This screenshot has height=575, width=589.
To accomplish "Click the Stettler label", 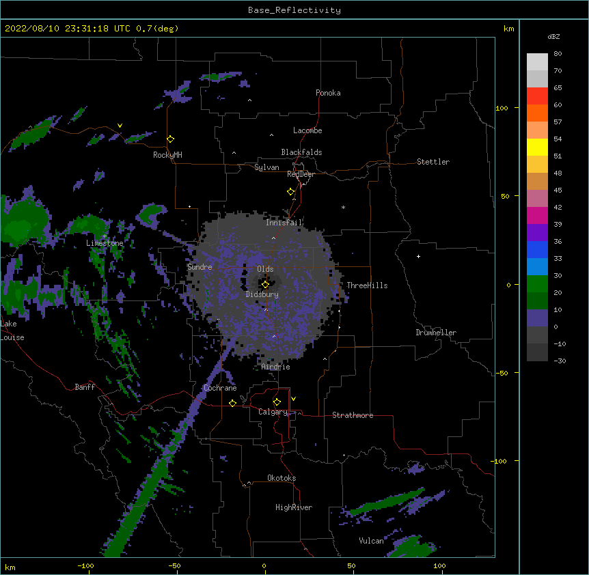I will tap(433, 162).
